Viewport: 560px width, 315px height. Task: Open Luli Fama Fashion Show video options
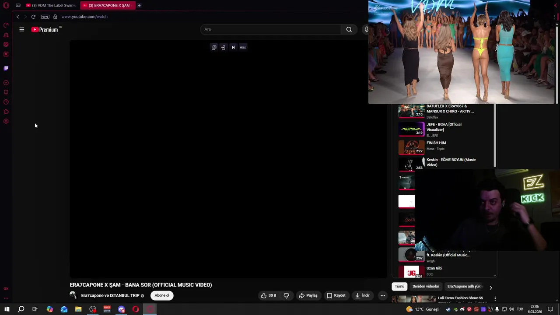tap(495, 298)
